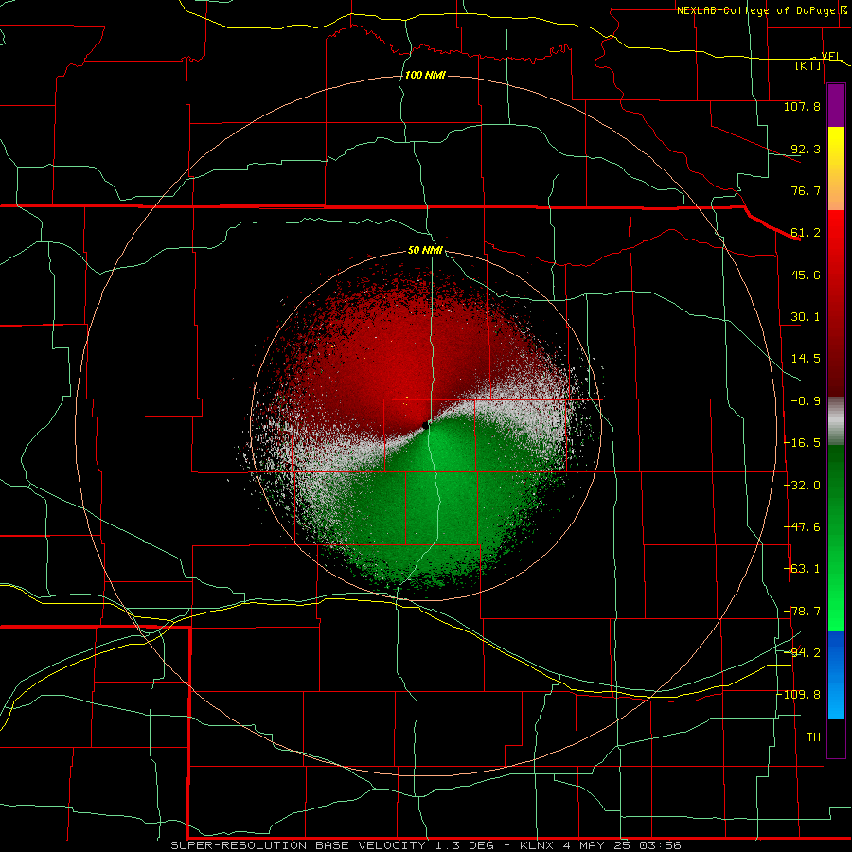Pick the gray near-zero segment of the color bar
Screen dimensions: 852x852
point(836,421)
